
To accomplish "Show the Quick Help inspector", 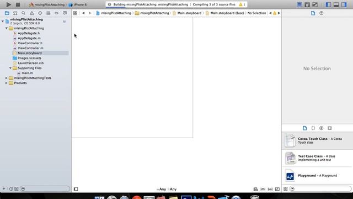I will [321, 13].
